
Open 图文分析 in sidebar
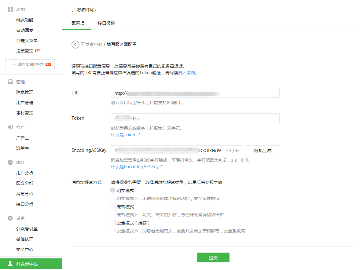coord(25,183)
